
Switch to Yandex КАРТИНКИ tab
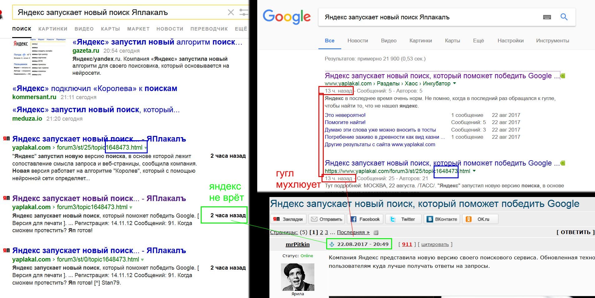coord(53,29)
